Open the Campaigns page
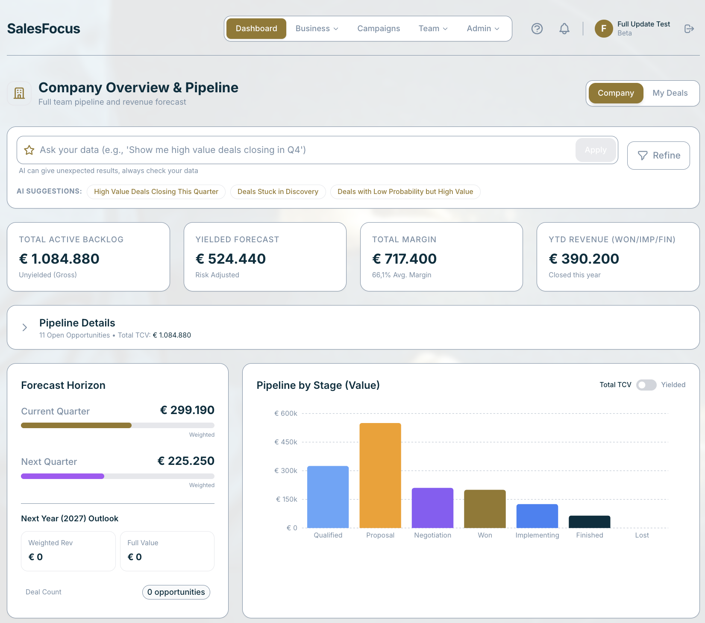This screenshot has width=705, height=623. coord(379,29)
